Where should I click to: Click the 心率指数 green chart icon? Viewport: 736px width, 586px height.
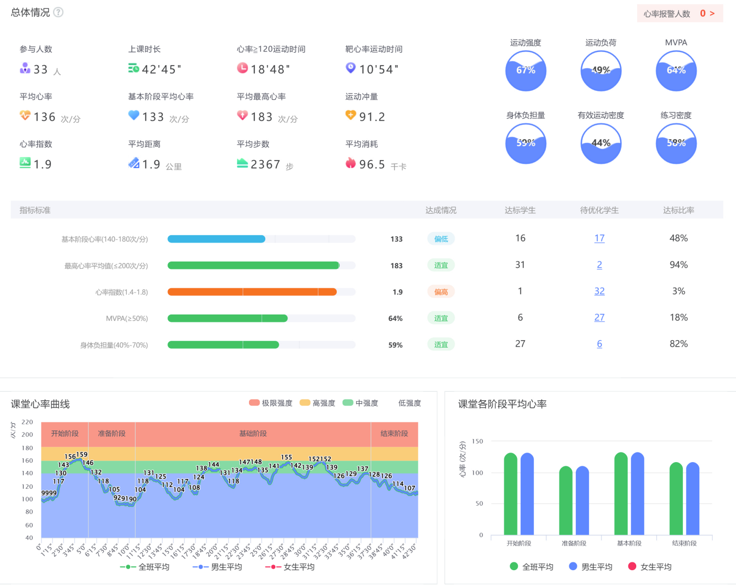[x=25, y=163]
